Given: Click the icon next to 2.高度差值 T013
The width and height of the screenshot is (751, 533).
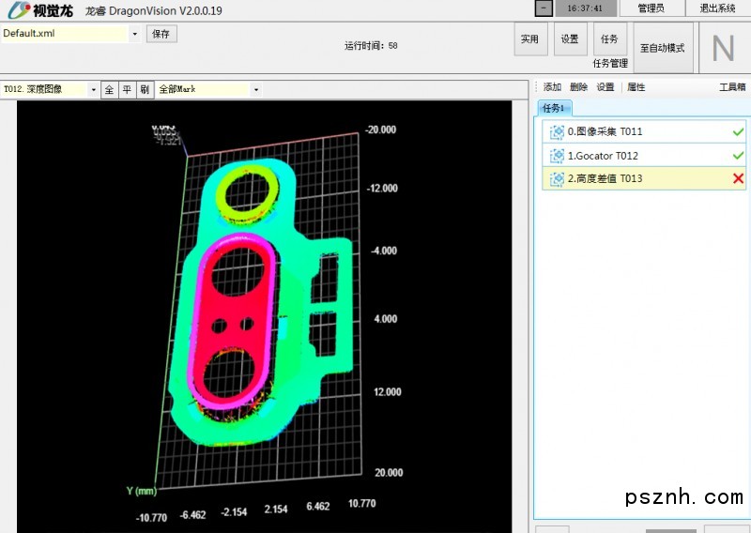Looking at the screenshot, I should pos(557,179).
